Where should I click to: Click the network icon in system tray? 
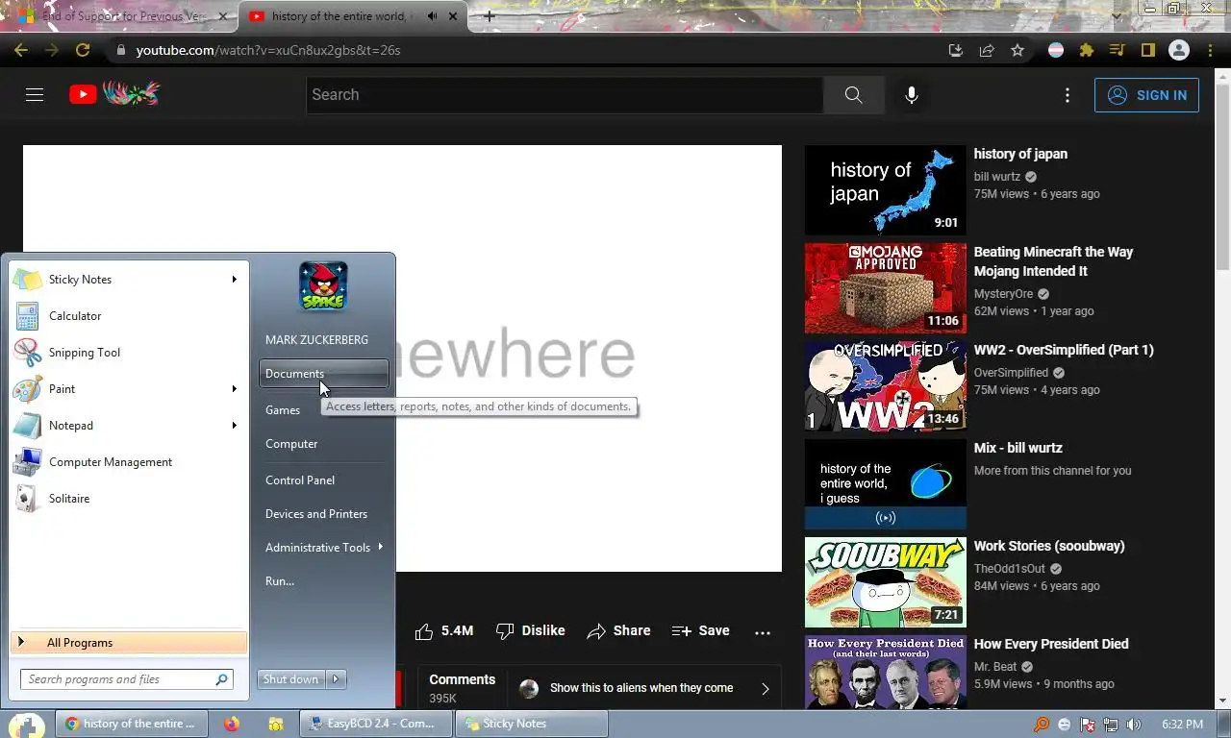click(x=1110, y=725)
